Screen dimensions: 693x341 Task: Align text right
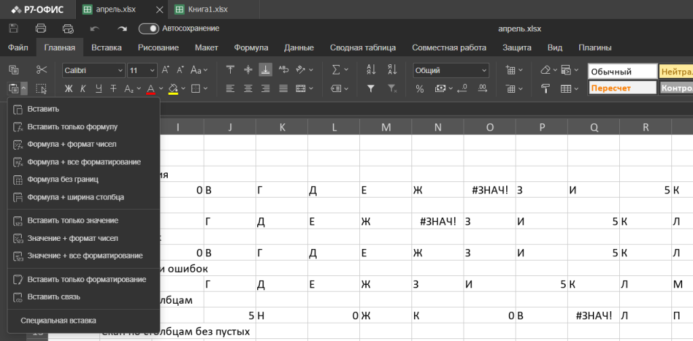pyautogui.click(x=265, y=89)
